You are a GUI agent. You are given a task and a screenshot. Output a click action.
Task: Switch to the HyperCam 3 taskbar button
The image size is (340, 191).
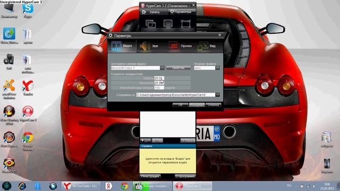click(x=192, y=186)
